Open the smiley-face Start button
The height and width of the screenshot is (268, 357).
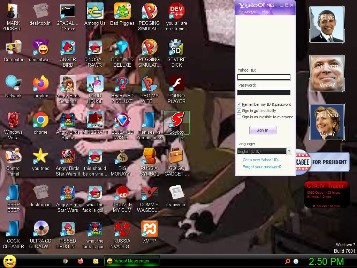coord(9,261)
